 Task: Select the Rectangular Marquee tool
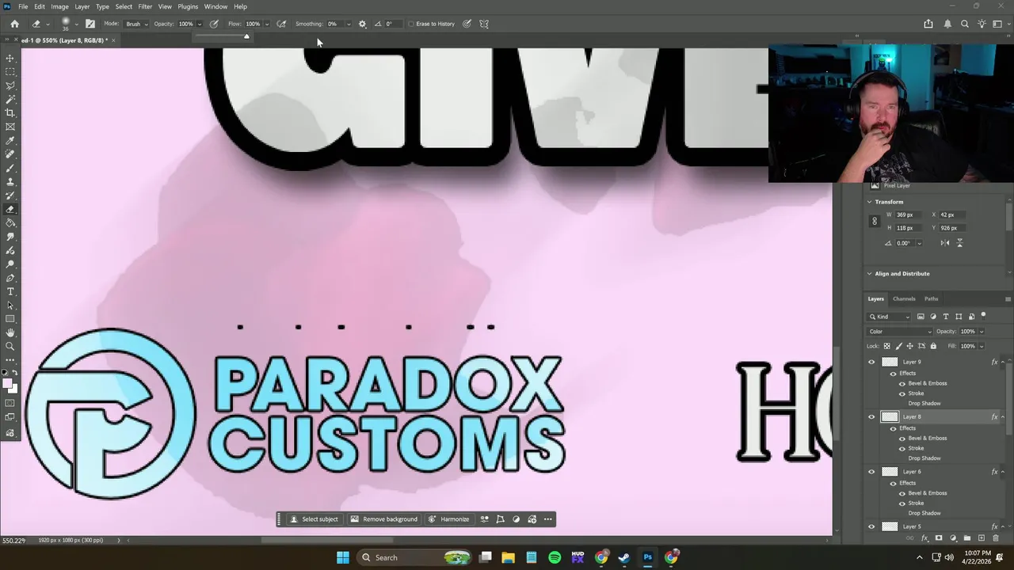[10, 72]
